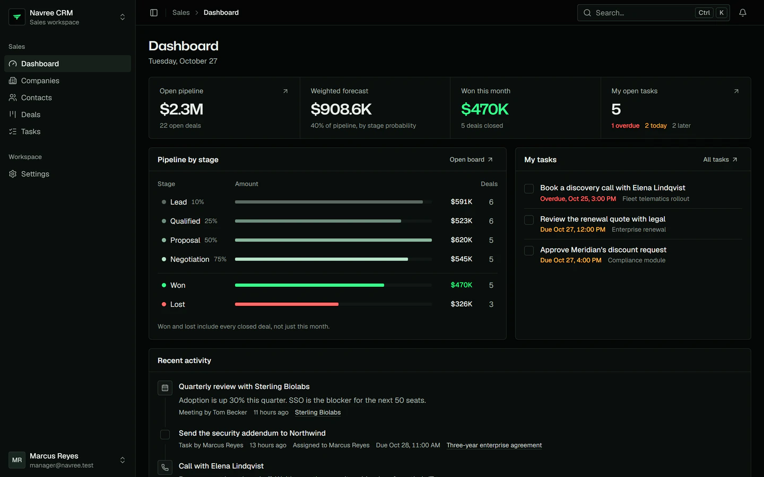Click the Navree CRM logo icon

pyautogui.click(x=17, y=17)
